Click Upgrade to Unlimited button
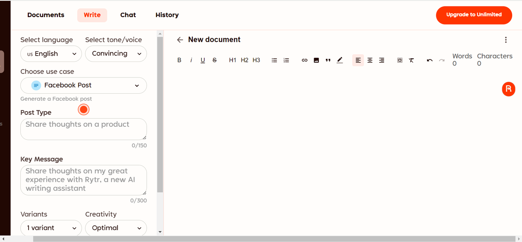Image resolution: width=522 pixels, height=242 pixels. [x=474, y=15]
